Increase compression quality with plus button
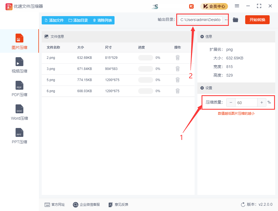The height and width of the screenshot is (211, 278). coord(262,102)
